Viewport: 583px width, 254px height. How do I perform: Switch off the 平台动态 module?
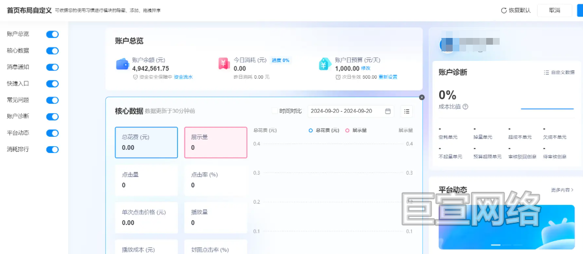click(x=53, y=133)
